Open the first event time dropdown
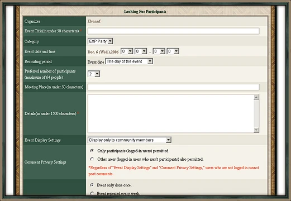Viewport: 291px width, 201px height. (x=127, y=51)
